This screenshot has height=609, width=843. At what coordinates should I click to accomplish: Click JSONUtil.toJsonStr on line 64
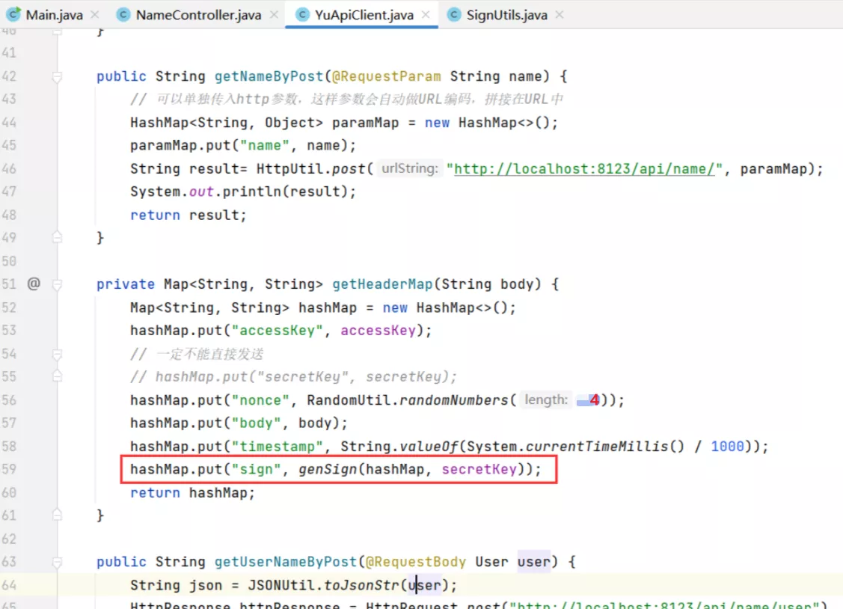pyautogui.click(x=323, y=585)
